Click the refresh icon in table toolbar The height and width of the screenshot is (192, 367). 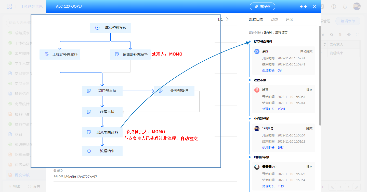point(331,34)
